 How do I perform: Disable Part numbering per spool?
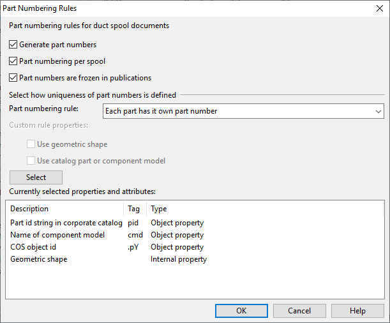tap(13, 61)
